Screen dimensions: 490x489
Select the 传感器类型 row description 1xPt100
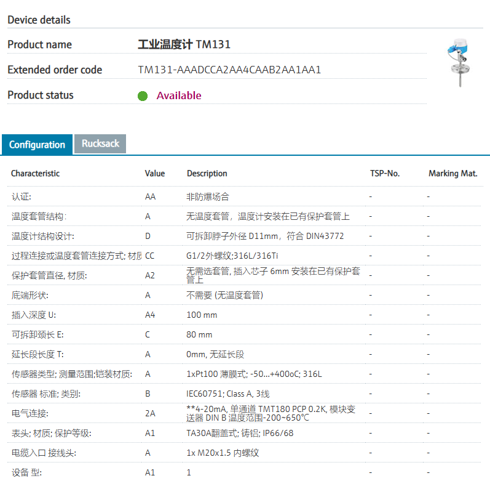click(x=254, y=374)
